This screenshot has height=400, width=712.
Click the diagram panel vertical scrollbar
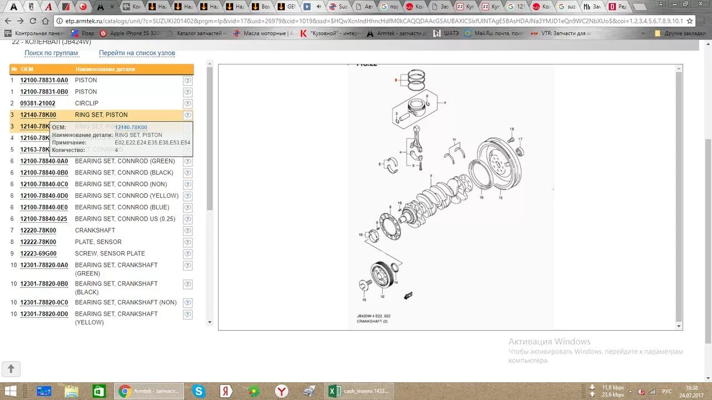[x=679, y=197]
